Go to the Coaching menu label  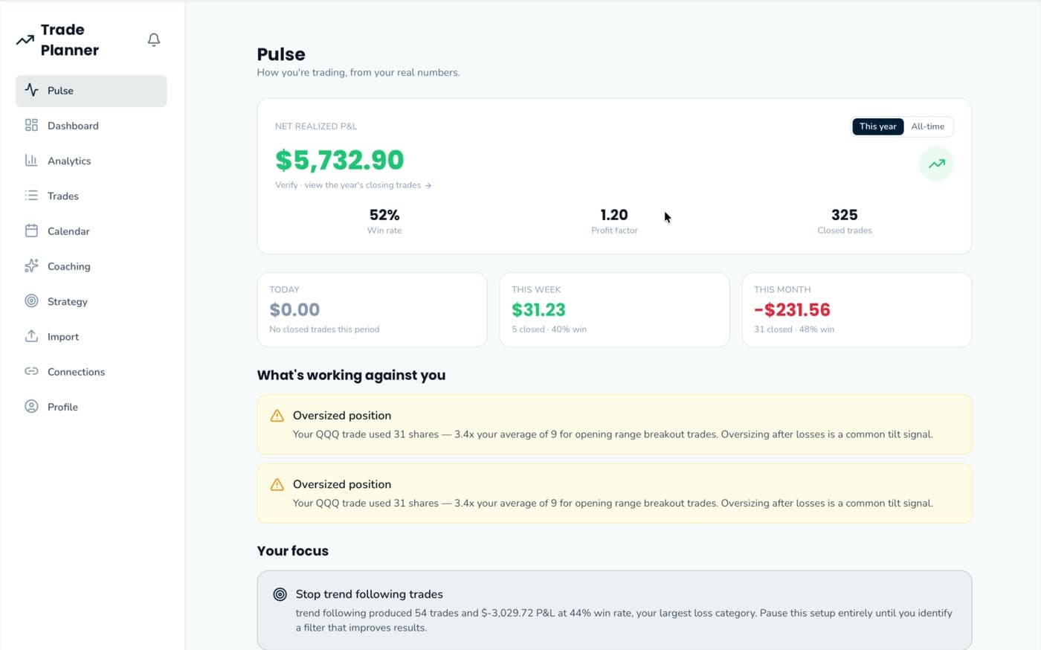(x=69, y=266)
